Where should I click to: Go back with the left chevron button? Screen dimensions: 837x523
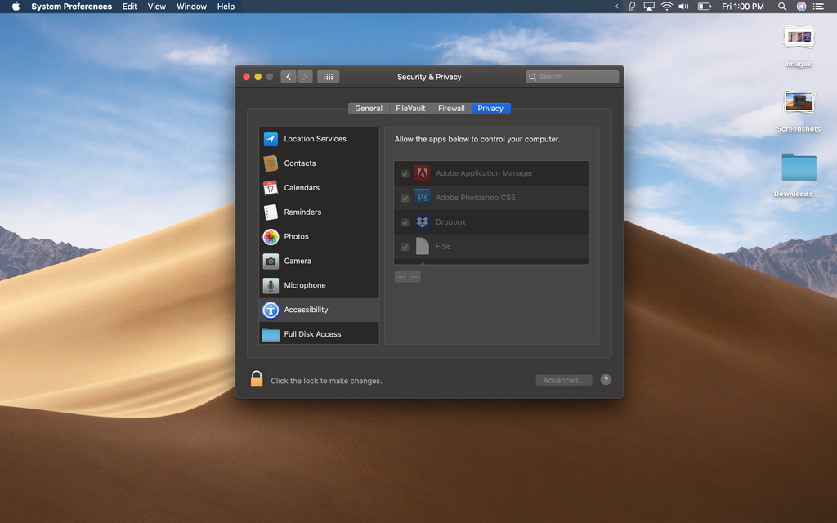[x=289, y=77]
